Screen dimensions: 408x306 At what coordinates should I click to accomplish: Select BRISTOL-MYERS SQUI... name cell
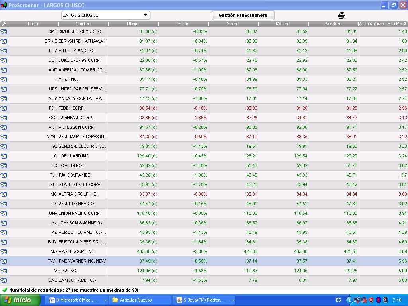click(x=83, y=242)
